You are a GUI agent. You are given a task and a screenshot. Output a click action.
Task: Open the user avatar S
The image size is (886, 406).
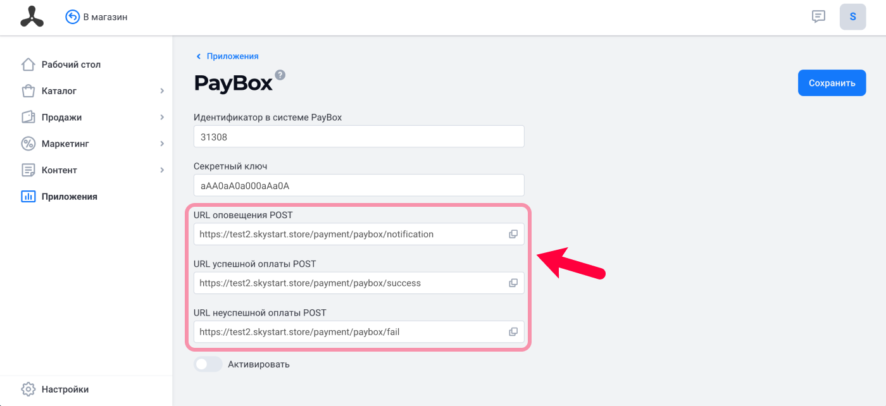click(x=852, y=17)
